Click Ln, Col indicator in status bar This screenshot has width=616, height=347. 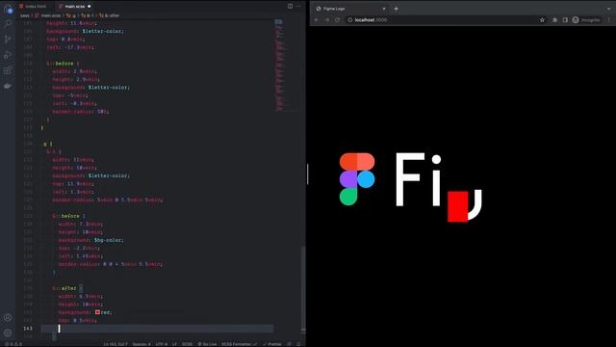115,344
